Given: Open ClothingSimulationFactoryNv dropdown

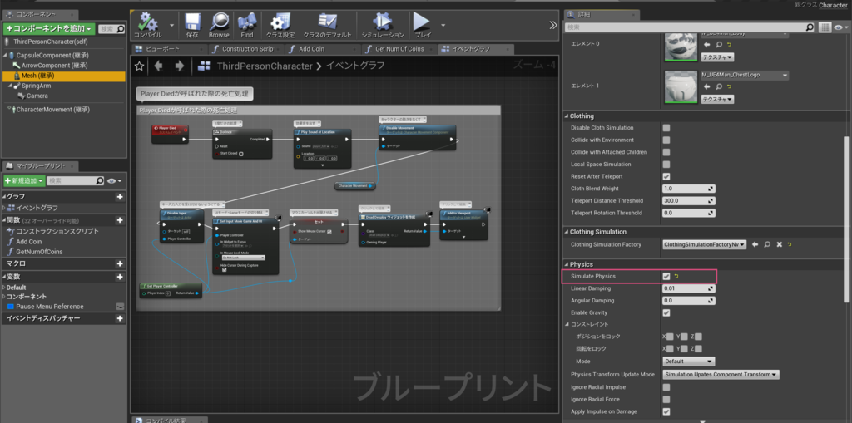Looking at the screenshot, I should (704, 244).
